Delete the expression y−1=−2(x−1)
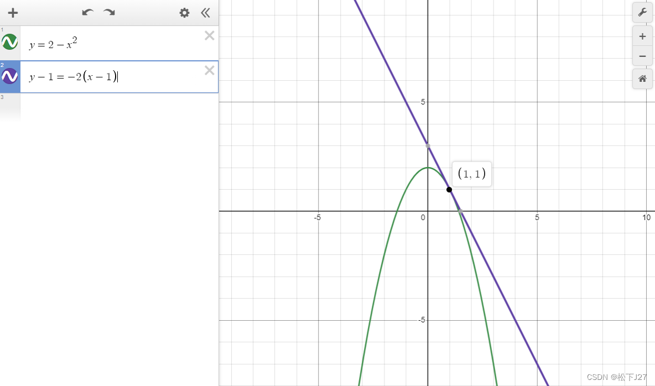Image resolution: width=655 pixels, height=386 pixels. 209,70
